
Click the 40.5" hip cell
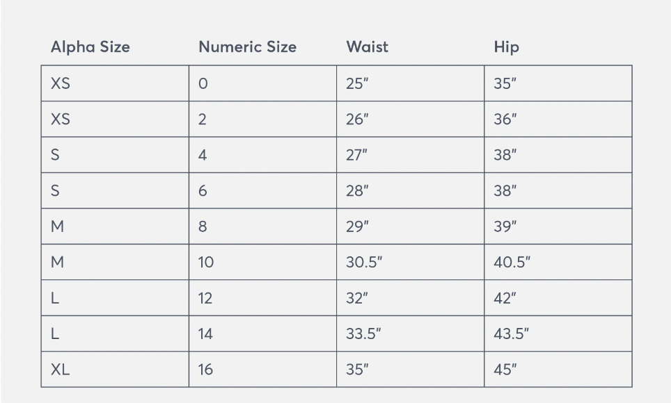[x=558, y=262]
